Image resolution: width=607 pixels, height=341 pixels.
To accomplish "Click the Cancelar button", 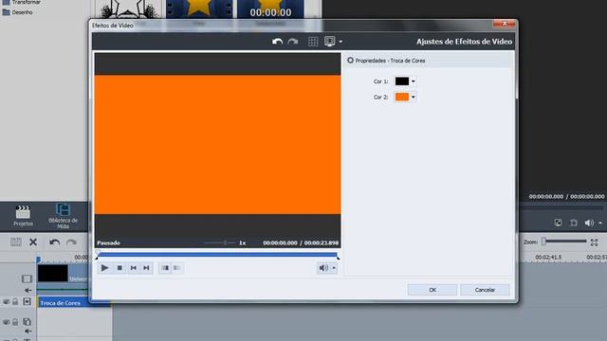I will click(x=485, y=290).
